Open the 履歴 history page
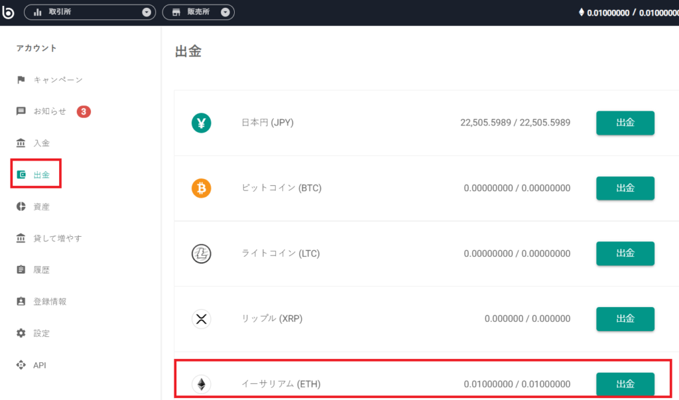679x400 pixels. (x=42, y=270)
